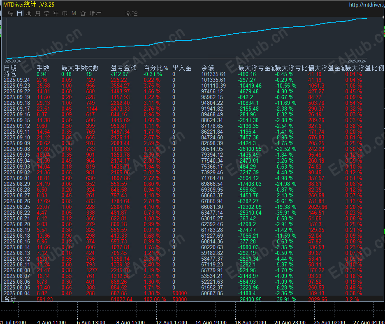The width and height of the screenshot is (385, 324).
Task: Click the 出入金 column header
Action: [182, 68]
